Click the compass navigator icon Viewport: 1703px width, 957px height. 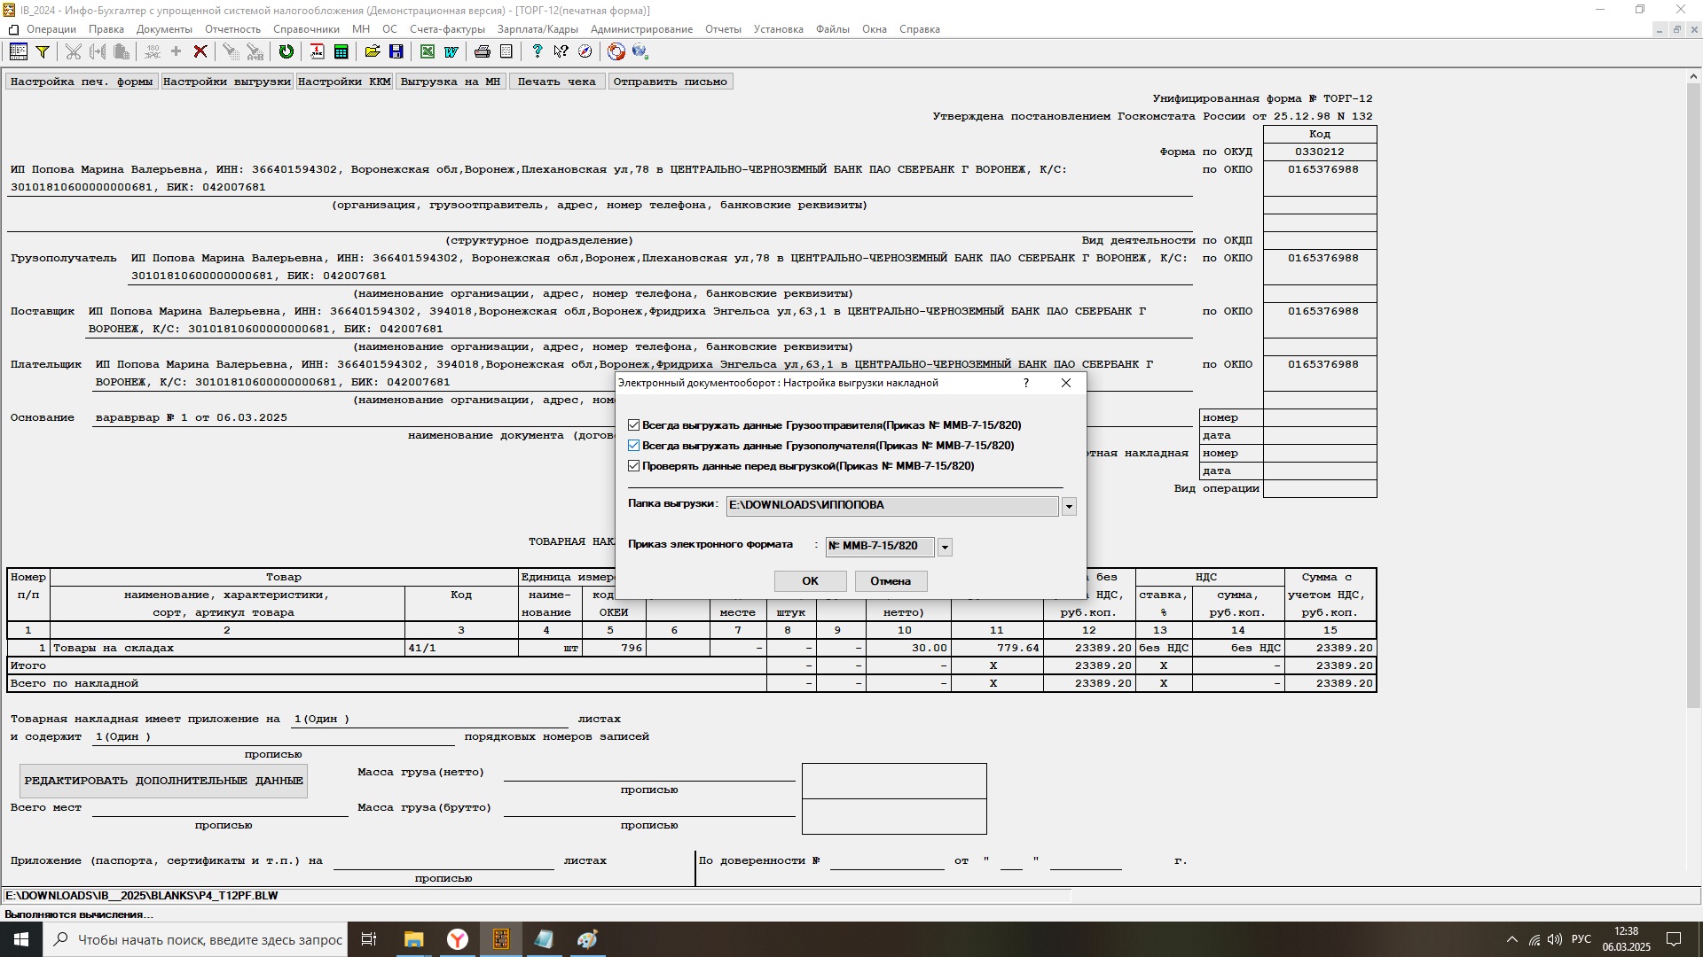click(x=585, y=52)
